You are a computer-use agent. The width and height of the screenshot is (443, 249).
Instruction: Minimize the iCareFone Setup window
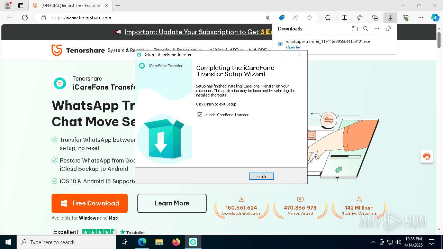268,55
